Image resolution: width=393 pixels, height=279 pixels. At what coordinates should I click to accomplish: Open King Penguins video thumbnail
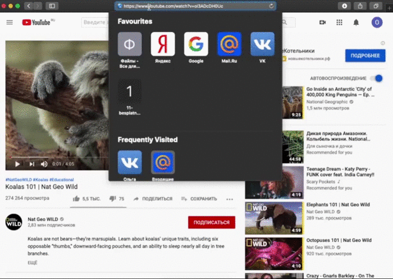pyautogui.click(x=293, y=102)
